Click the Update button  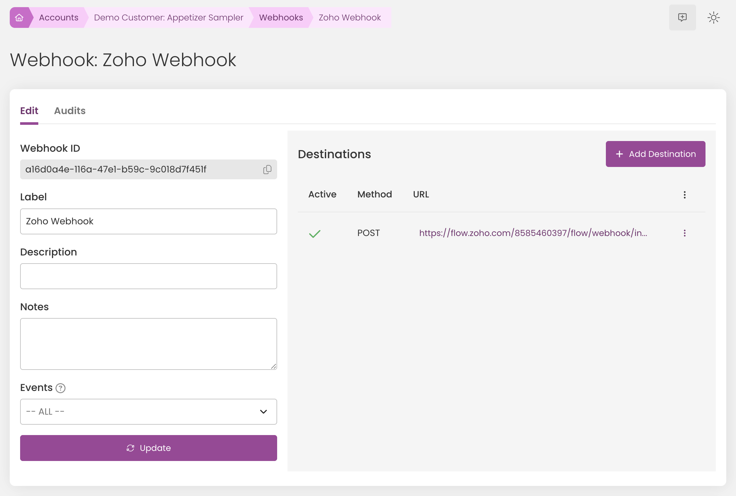149,448
